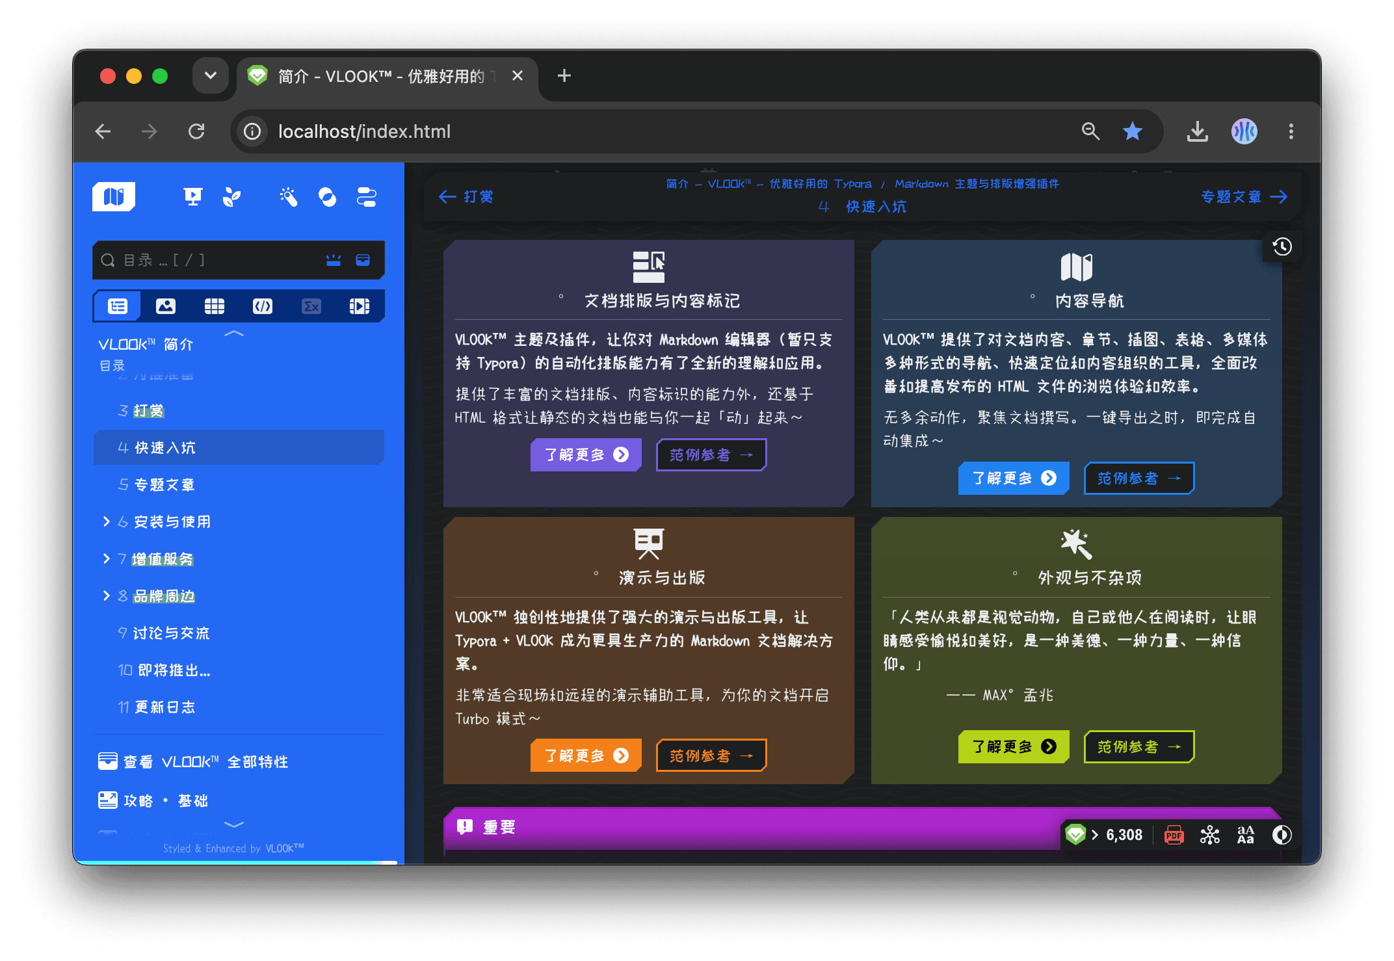Open the network graph icon in bottom toolbar
1394x961 pixels.
coord(1210,835)
